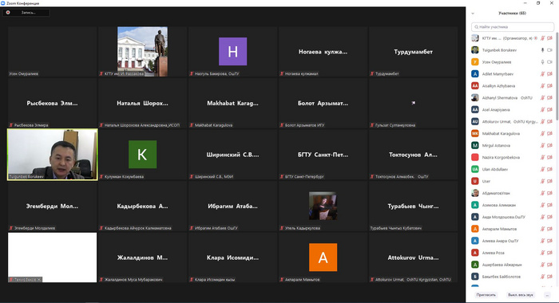Toggle muted mic for Makhabat Karagulova in list
The height and width of the screenshot is (303, 559).
542,133
